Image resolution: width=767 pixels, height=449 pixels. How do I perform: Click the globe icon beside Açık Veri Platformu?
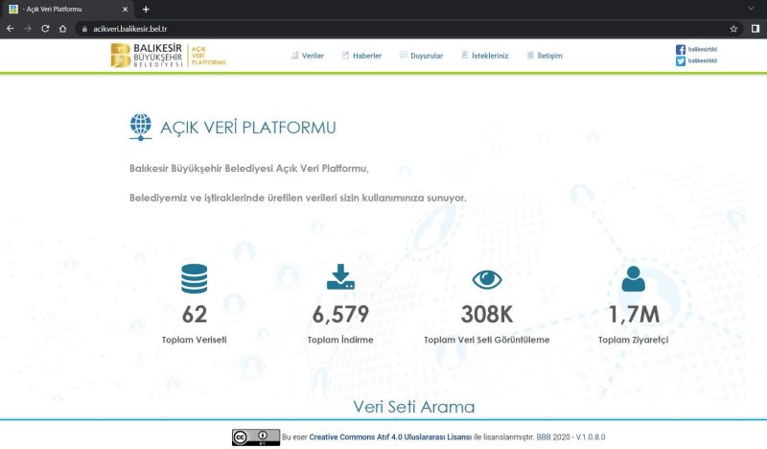coord(140,128)
